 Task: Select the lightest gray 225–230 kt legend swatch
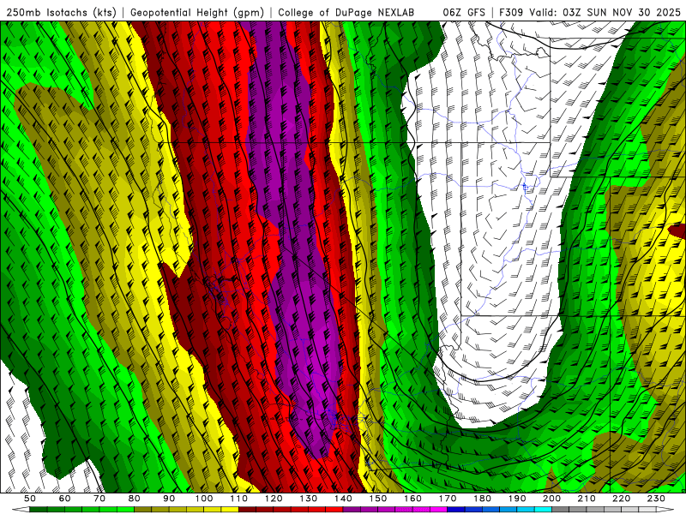coord(647,510)
